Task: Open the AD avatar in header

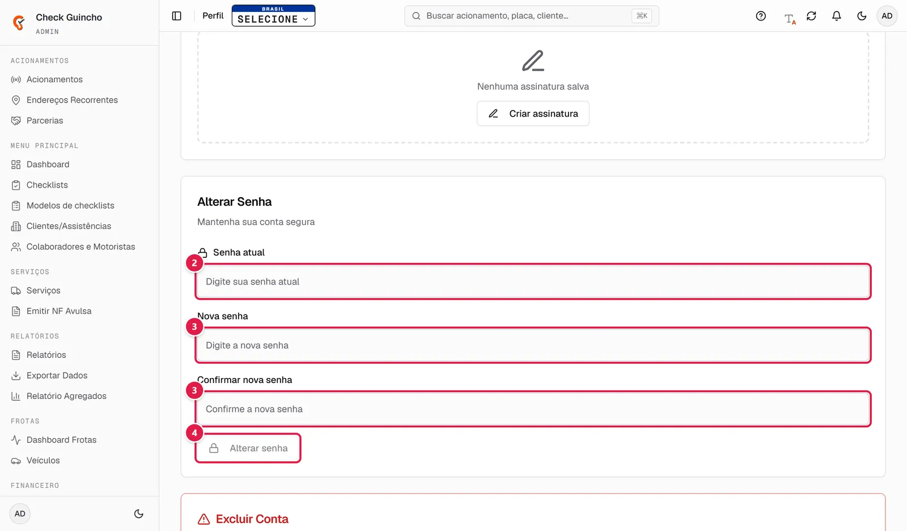Action: (x=887, y=16)
